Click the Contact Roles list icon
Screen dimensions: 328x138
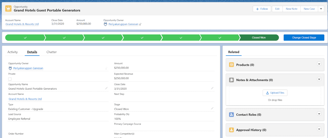point(231,114)
